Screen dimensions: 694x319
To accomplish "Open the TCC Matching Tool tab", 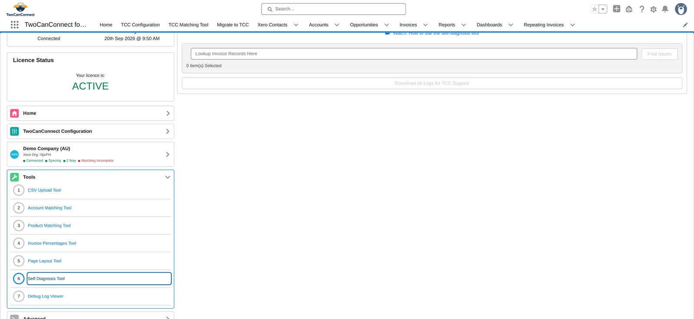I will pyautogui.click(x=189, y=25).
